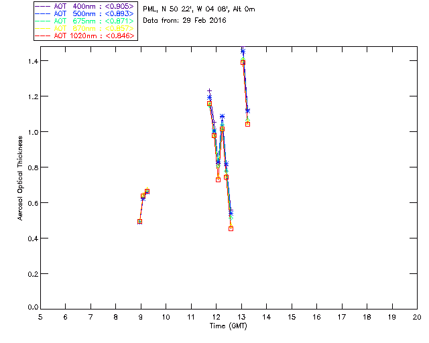Click the 0.4 y-axis tick label
This screenshot has height=343, width=429.
pos(33,238)
